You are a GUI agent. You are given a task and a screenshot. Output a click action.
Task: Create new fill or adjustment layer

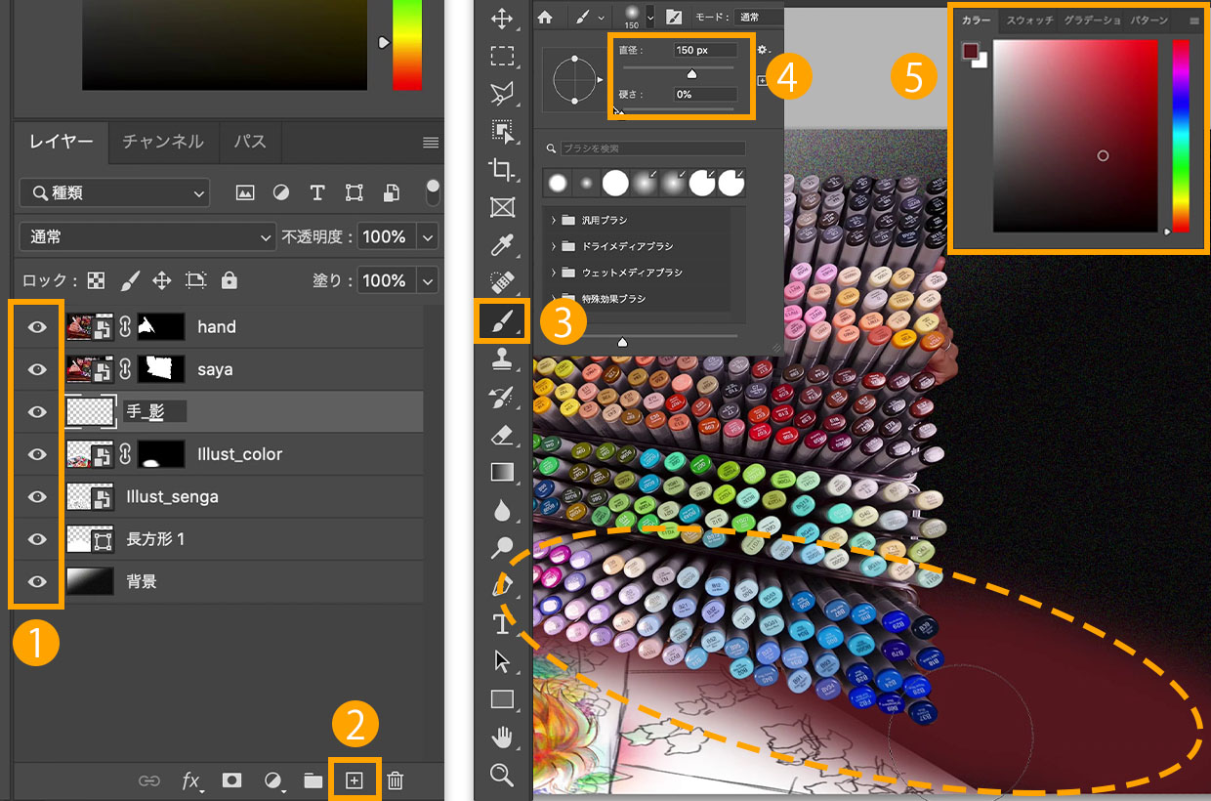point(273,780)
